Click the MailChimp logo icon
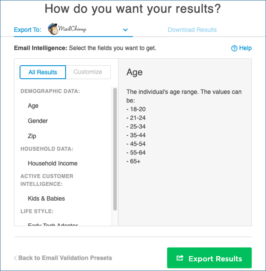The width and height of the screenshot is (266, 271). coord(53,29)
